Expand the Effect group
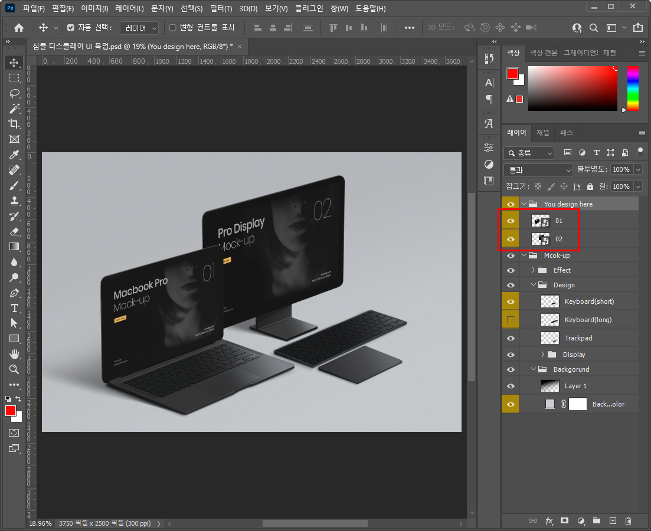The height and width of the screenshot is (531, 651). [533, 270]
